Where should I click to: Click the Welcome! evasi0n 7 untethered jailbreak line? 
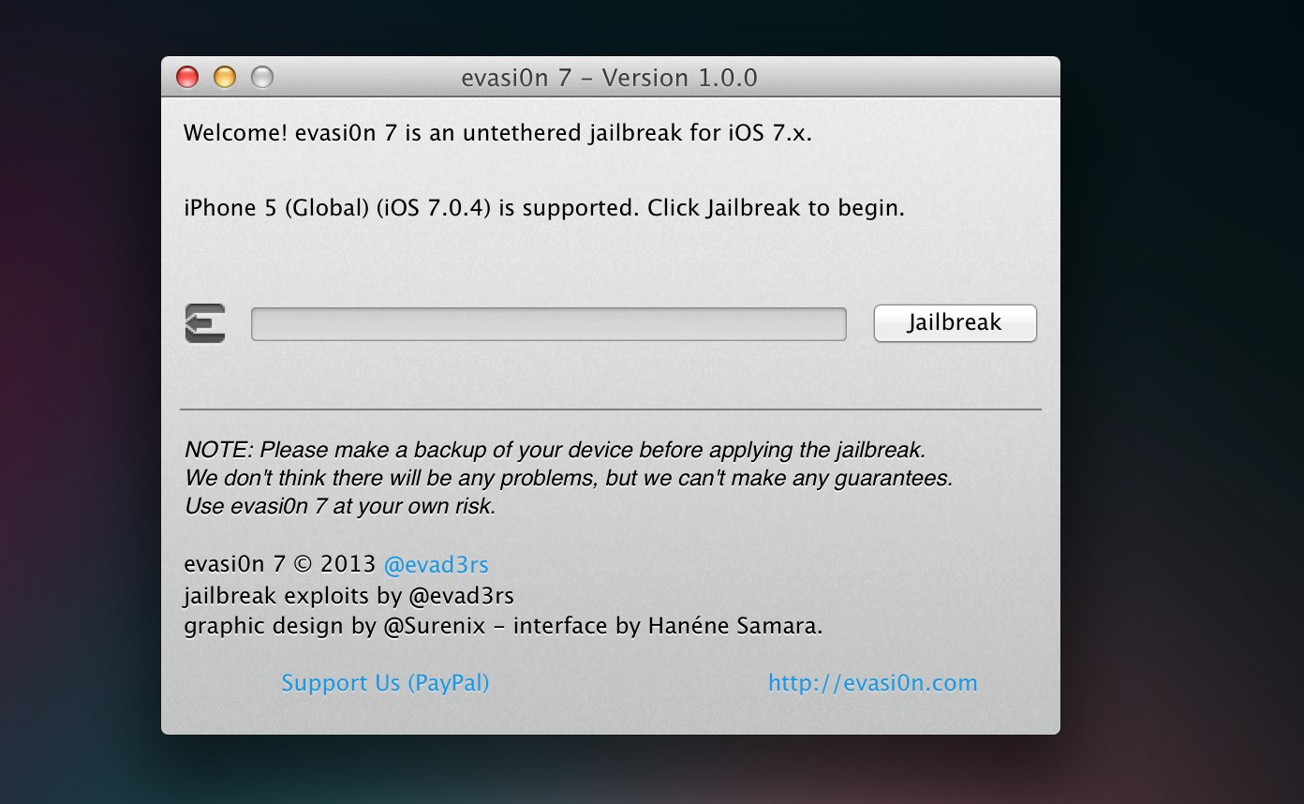(497, 133)
